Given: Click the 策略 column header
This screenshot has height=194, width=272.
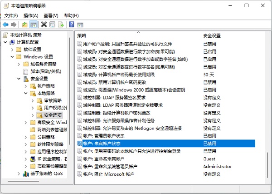Looking at the screenshot, I should (x=82, y=35).
